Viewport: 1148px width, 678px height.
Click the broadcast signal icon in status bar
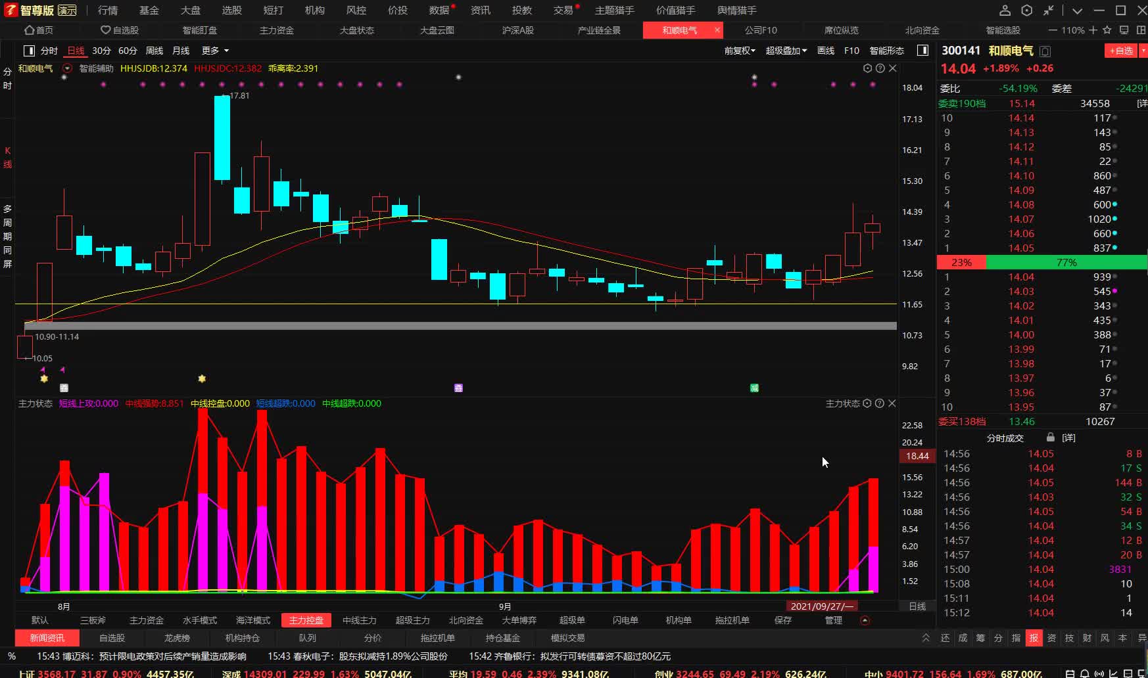tap(1099, 674)
